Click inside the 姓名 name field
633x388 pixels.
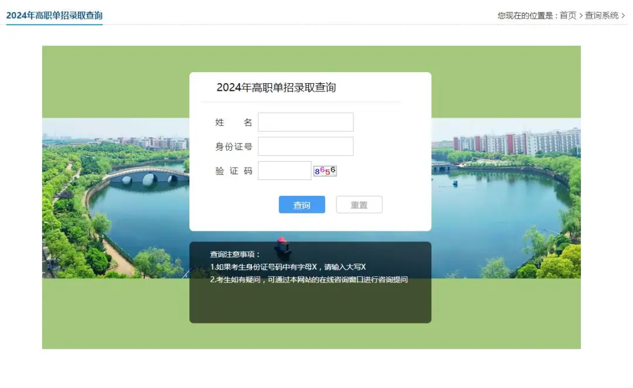pos(305,122)
